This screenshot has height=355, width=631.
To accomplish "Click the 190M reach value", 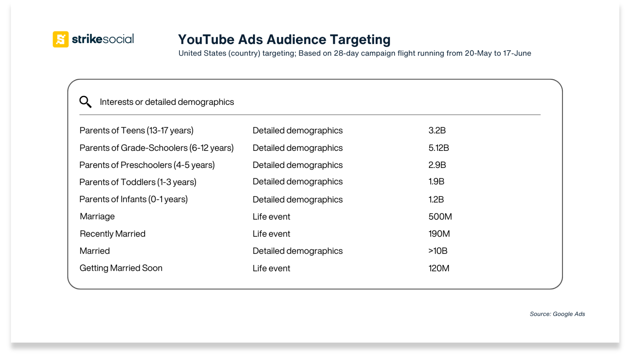I will point(439,234).
